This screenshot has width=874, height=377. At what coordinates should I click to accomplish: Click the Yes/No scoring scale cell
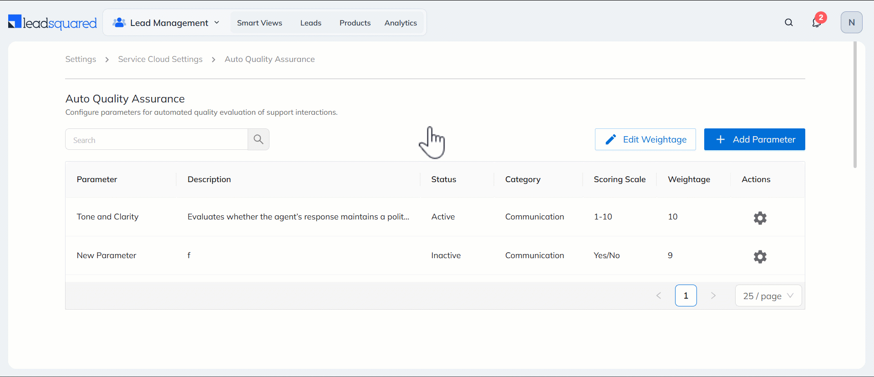[x=607, y=255]
